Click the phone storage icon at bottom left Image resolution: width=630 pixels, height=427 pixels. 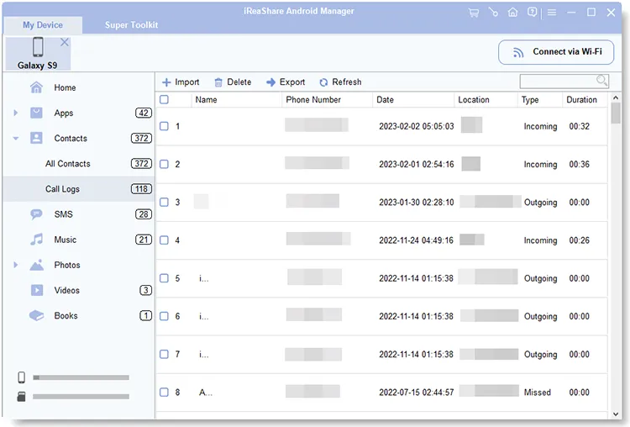[x=21, y=377]
